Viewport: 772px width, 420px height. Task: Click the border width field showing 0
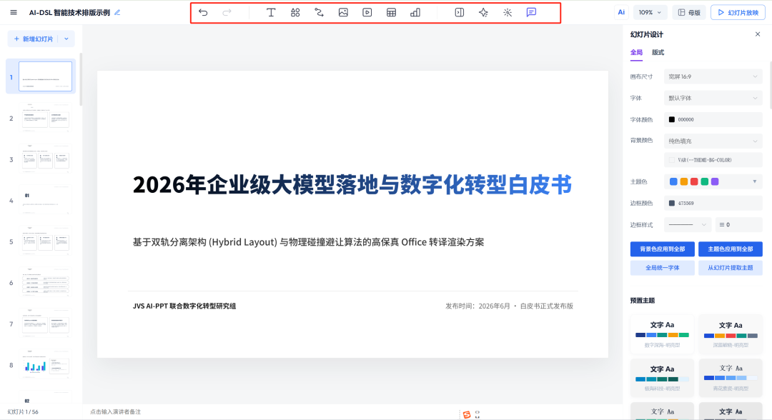(738, 225)
